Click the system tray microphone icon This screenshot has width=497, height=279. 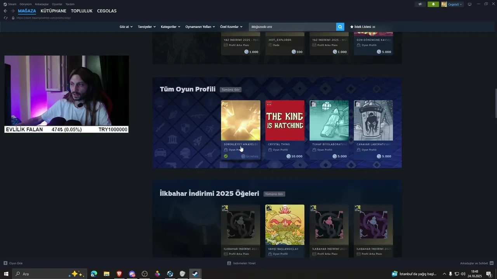[x=450, y=274]
